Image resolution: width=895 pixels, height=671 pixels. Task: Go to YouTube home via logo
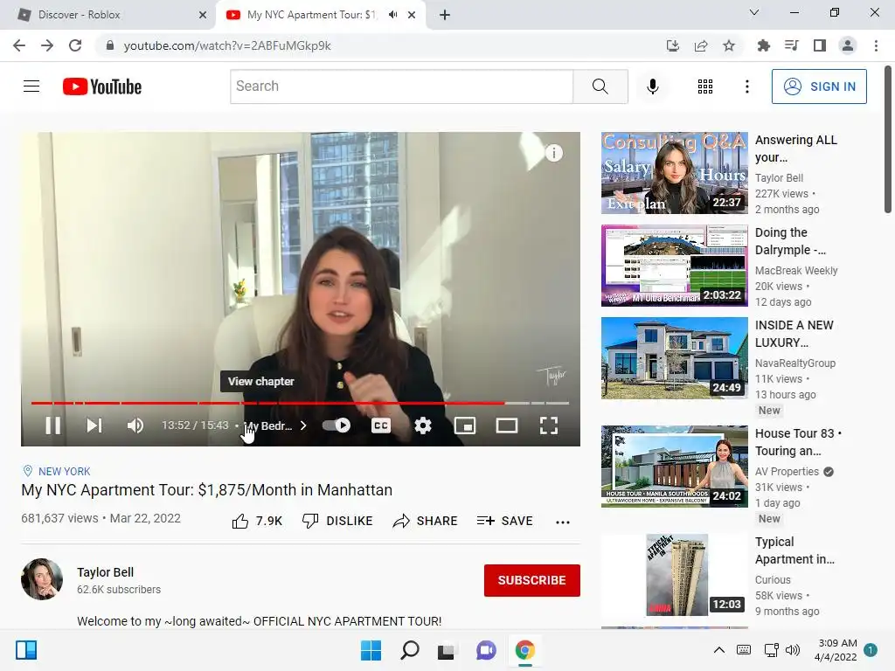(102, 86)
